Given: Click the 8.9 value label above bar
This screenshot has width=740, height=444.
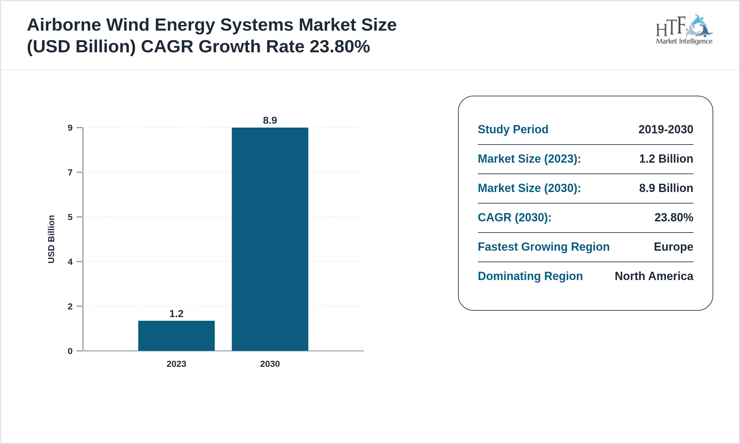Looking at the screenshot, I should coord(270,121).
